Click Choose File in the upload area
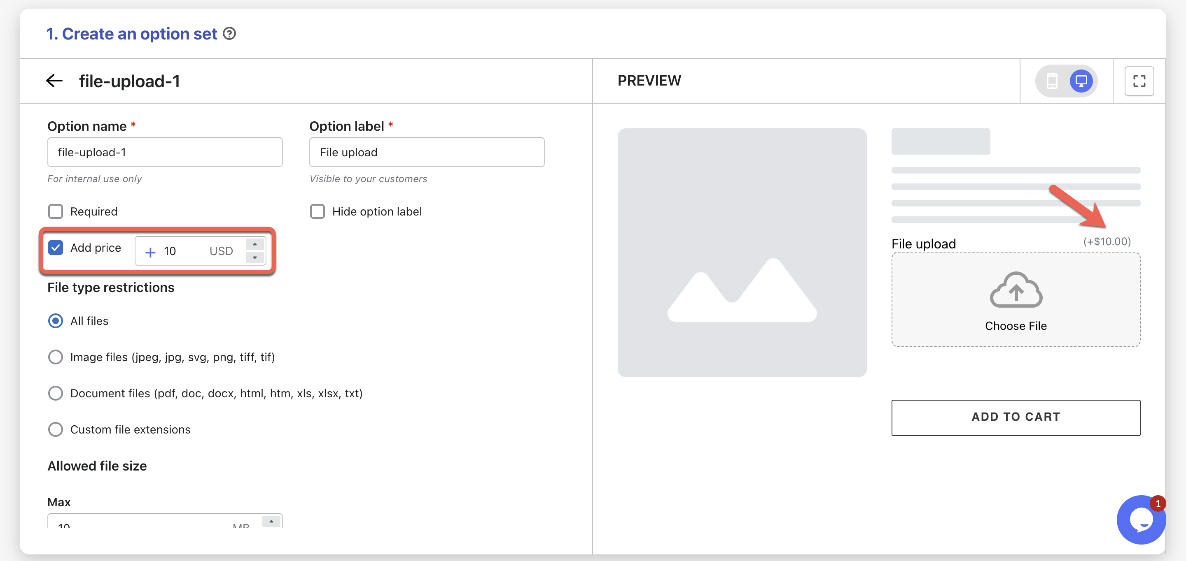1186x561 pixels. pyautogui.click(x=1016, y=326)
